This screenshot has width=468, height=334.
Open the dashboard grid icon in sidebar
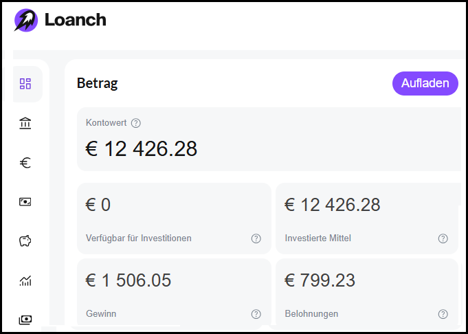[25, 84]
